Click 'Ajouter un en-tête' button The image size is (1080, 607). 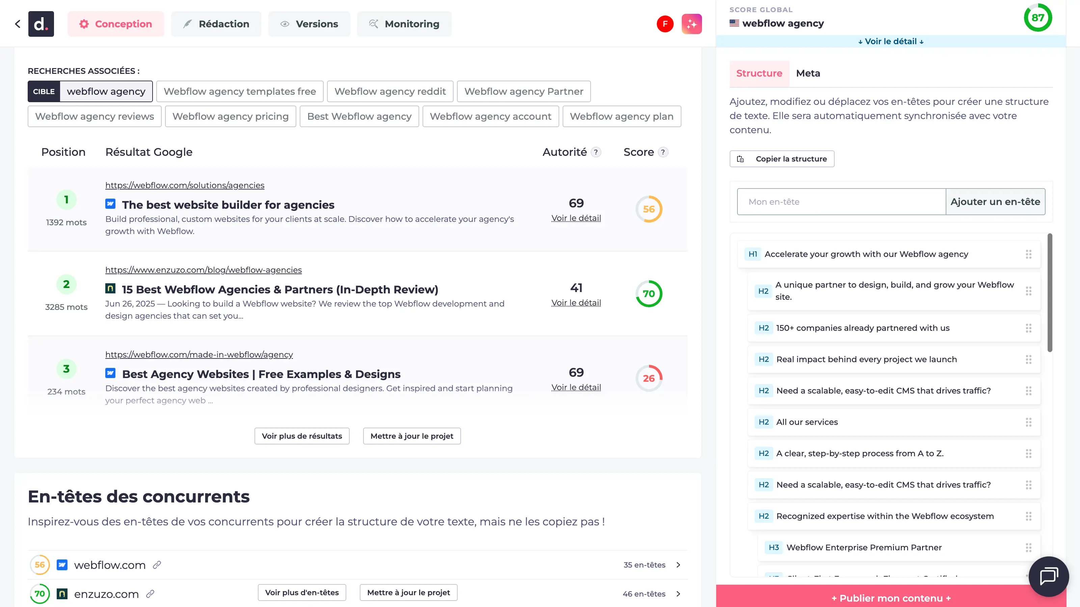(995, 202)
